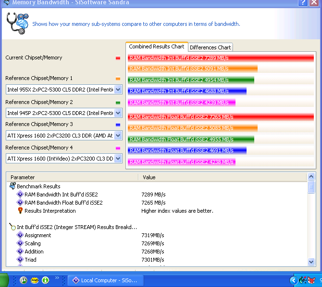
Task: Click the Benchmark Results group icon
Action: [x=12, y=186]
